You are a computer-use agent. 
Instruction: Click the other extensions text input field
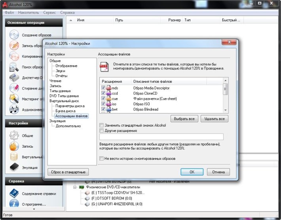pyautogui.click(x=161, y=137)
